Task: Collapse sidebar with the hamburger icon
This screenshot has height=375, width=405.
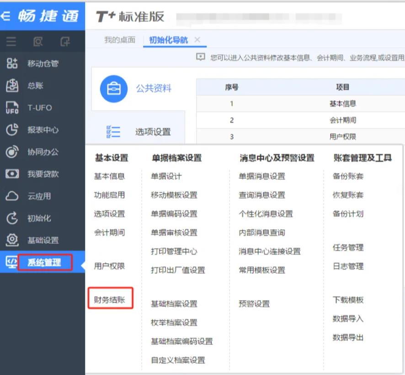Action: [x=11, y=42]
